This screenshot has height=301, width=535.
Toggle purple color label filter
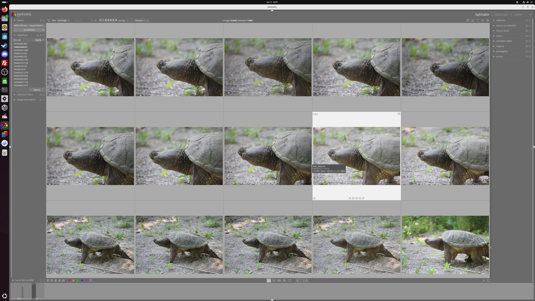pos(88,20)
